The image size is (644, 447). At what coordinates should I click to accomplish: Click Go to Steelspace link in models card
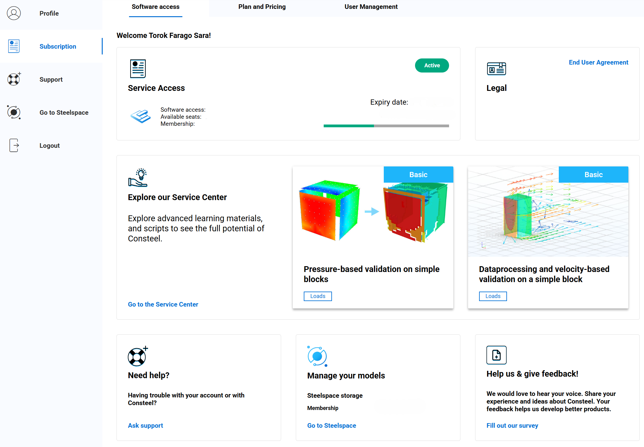[332, 426]
